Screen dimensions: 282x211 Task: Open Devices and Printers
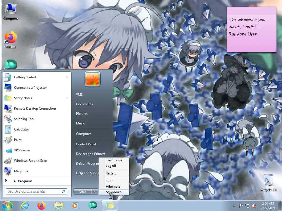[x=90, y=154]
